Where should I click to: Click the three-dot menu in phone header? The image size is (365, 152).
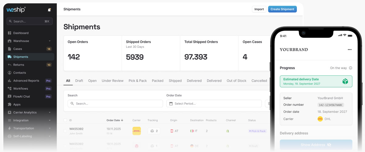tap(349, 50)
